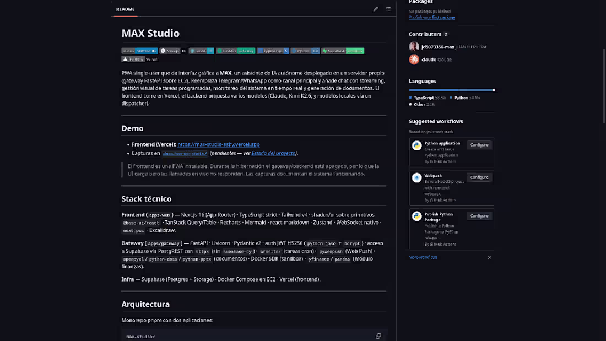Screen dimensions: 606x341
Task: Click the TypeScript badge
Action: [273, 51]
